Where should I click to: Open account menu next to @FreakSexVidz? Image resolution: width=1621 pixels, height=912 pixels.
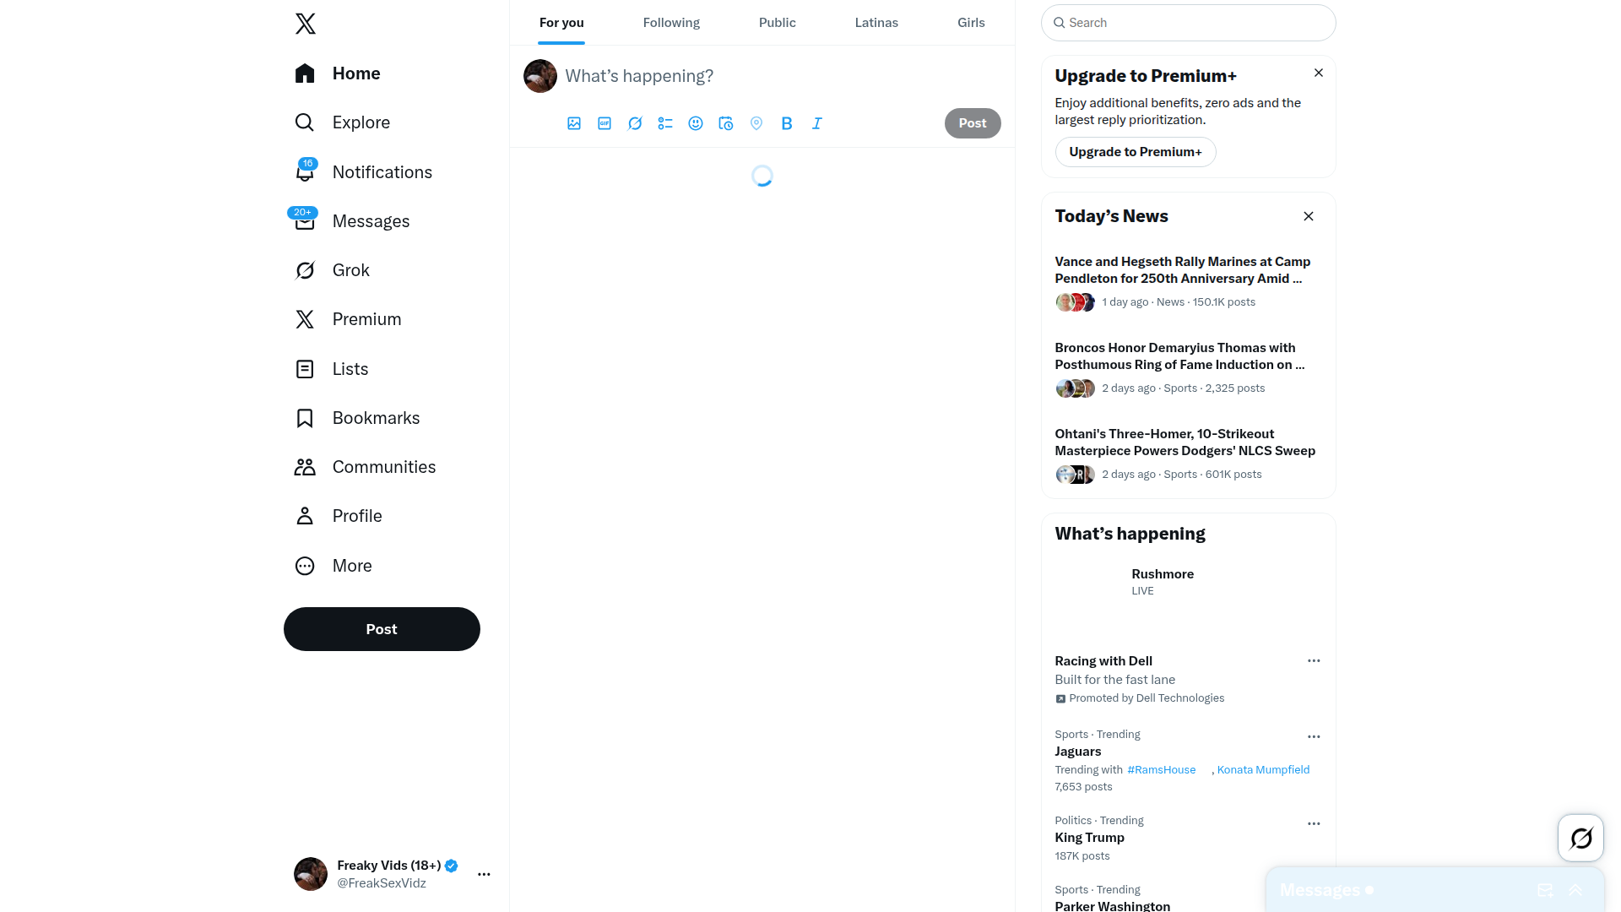484,874
